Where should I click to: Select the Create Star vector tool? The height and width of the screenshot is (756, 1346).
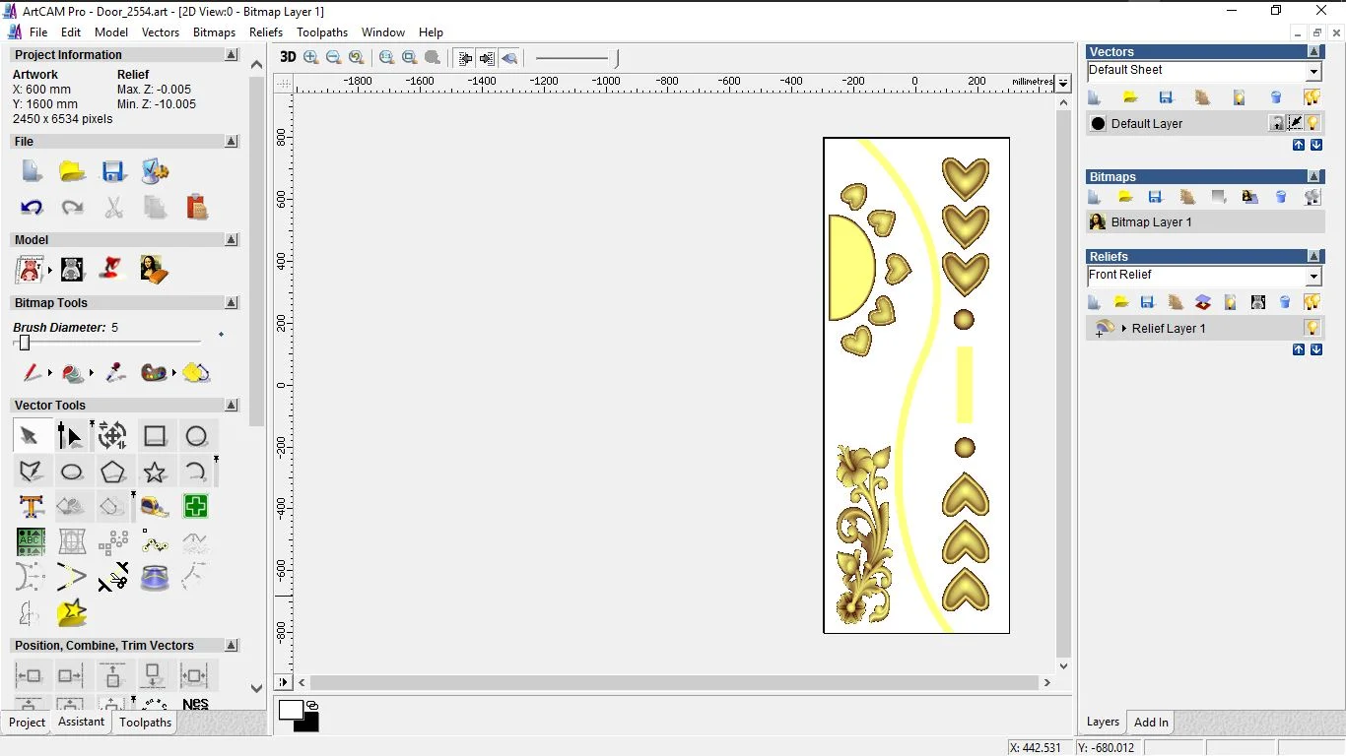click(155, 472)
